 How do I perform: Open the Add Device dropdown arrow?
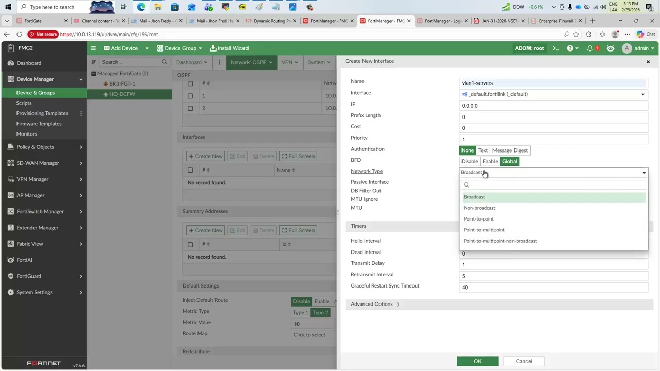(147, 48)
